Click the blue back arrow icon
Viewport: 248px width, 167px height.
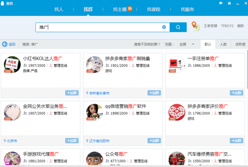[5, 44]
